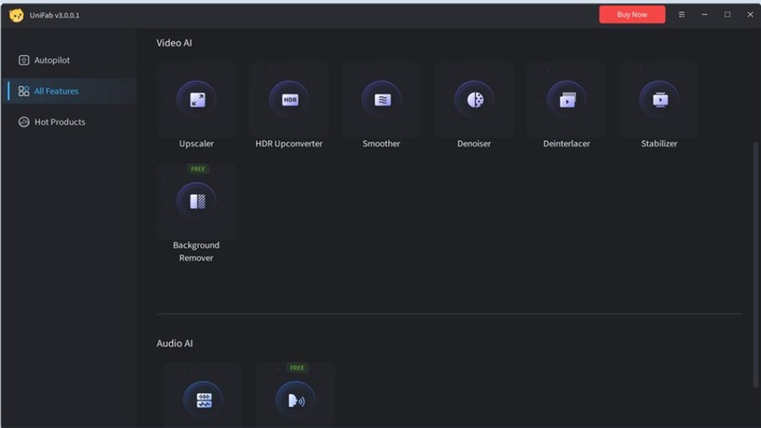
Task: Open the first Audio AI tool icon
Action: click(203, 401)
